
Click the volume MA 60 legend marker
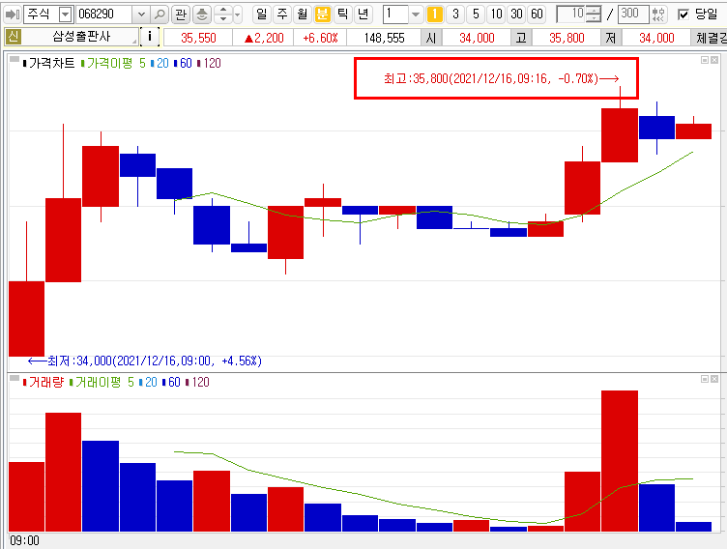pyautogui.click(x=171, y=382)
